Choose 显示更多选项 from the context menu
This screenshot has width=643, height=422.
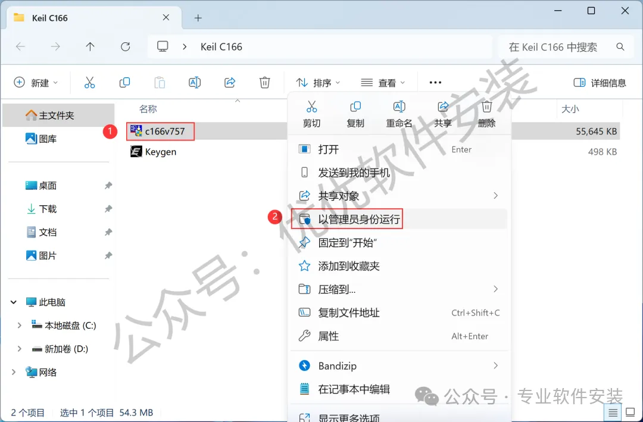pos(399,417)
